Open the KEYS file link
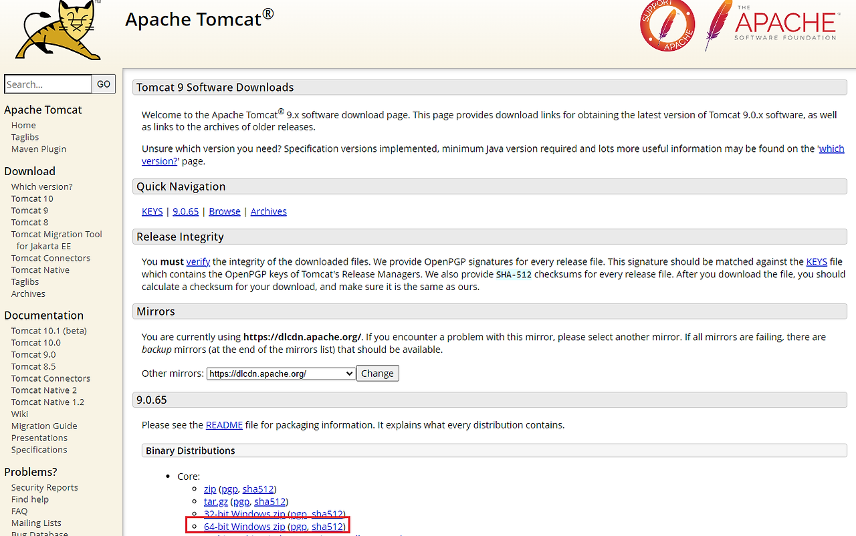Image resolution: width=856 pixels, height=536 pixels. [152, 211]
